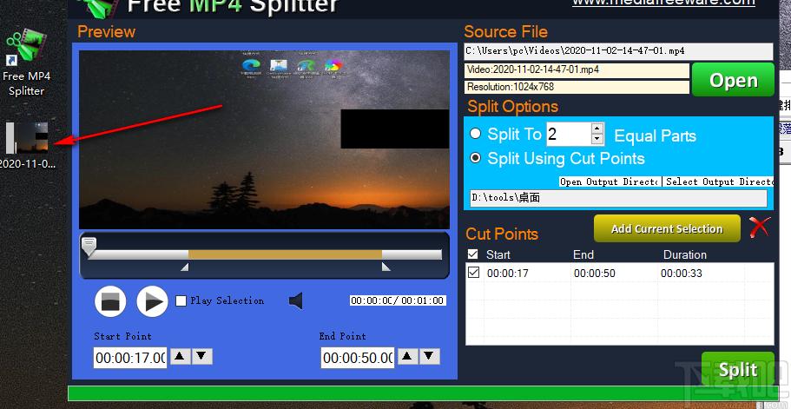Click the playhead slider thumb on timeline
791x409 pixels.
[x=89, y=246]
